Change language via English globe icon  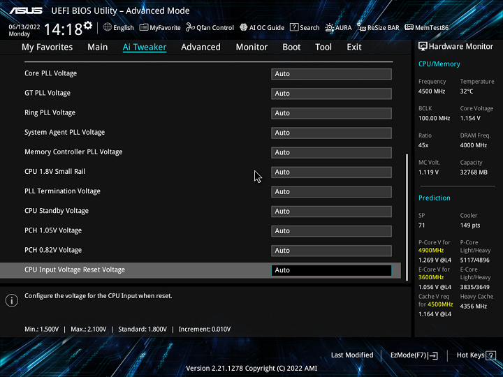click(x=119, y=28)
